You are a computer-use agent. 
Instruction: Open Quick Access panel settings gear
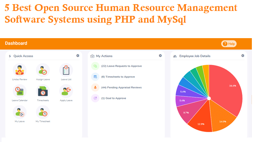point(78,56)
